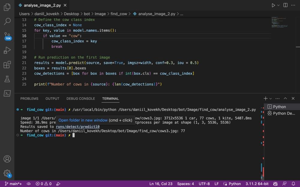300x187 pixels.
Task: Open the Search view icon
Action: coord(7,21)
